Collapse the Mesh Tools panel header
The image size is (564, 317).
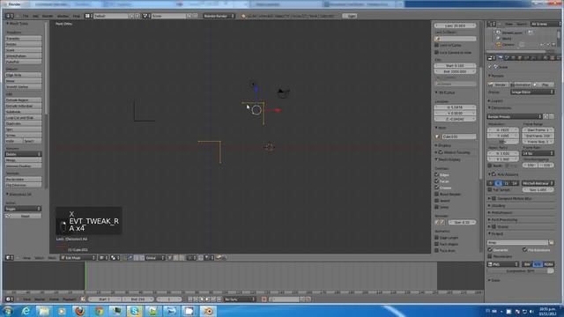pyautogui.click(x=18, y=24)
